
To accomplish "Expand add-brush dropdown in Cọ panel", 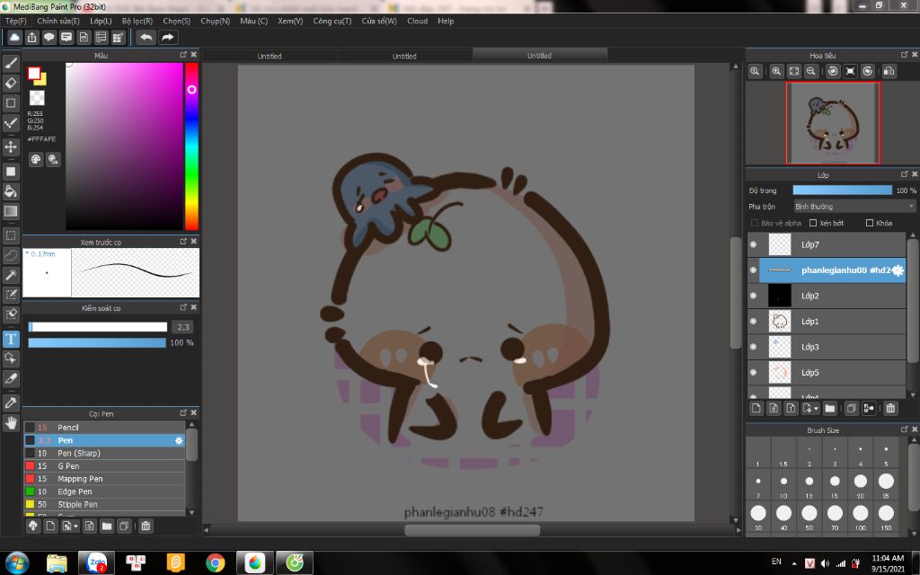I will [x=75, y=526].
